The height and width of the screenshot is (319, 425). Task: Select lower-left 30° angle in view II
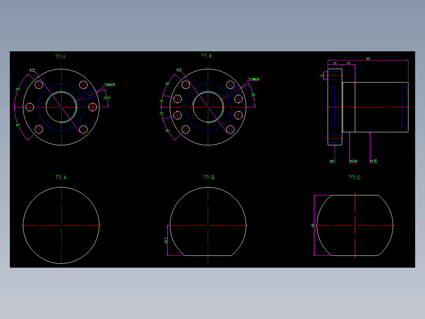coord(168,131)
